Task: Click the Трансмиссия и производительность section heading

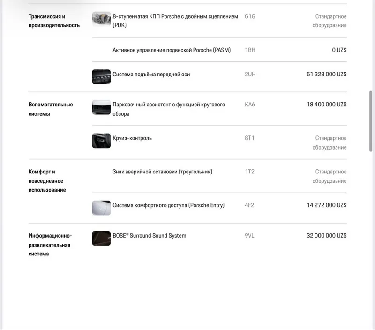Action: click(54, 21)
